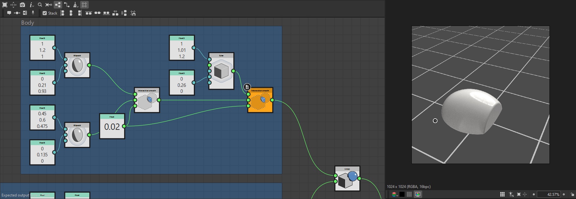Select the orange Intersection smooth node

[260, 100]
